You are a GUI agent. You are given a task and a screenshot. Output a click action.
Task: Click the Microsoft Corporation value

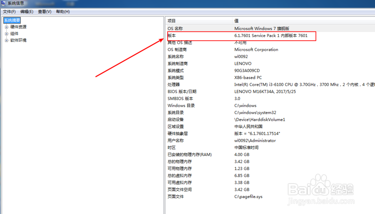[x=256, y=50]
